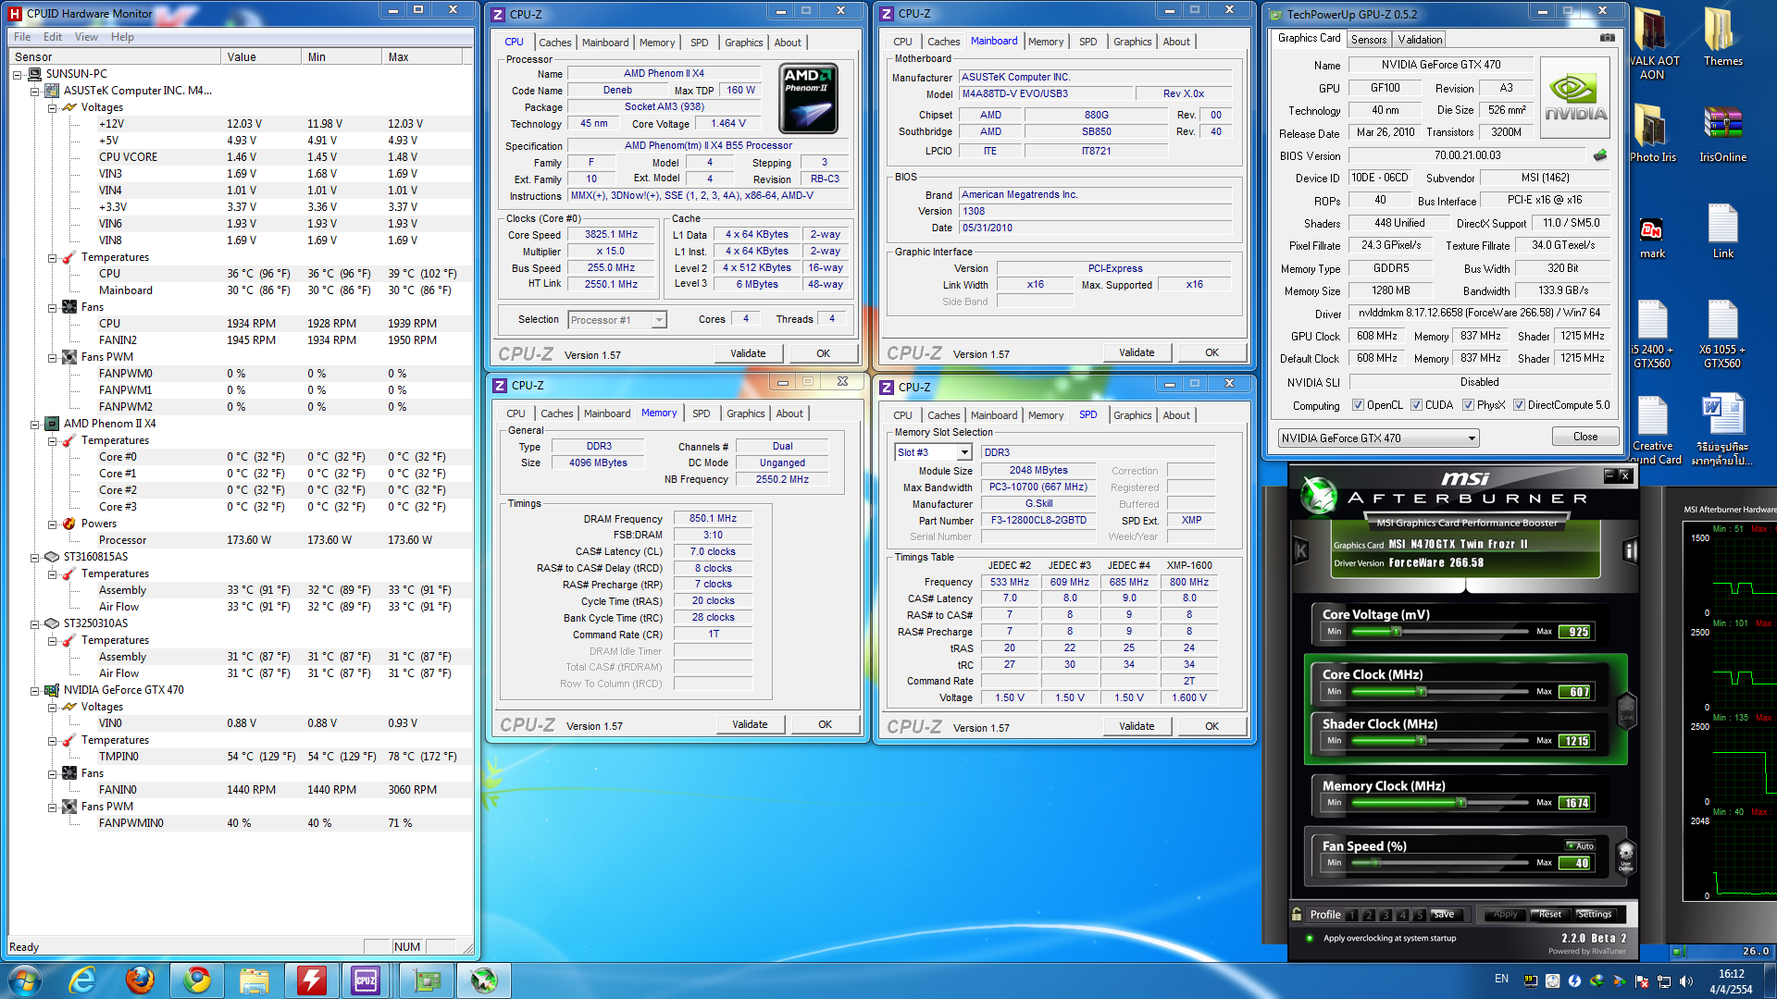Click the fan User Define gear icon
The height and width of the screenshot is (999, 1777).
[x=1625, y=855]
